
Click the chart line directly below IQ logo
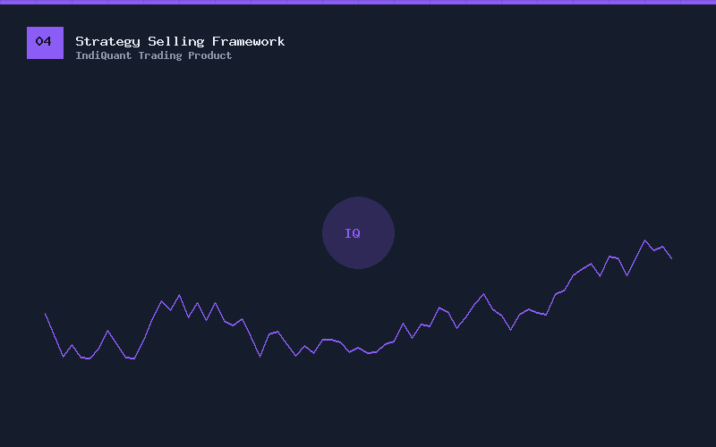point(358,348)
